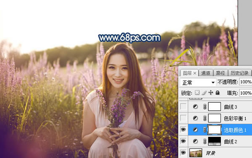Click adjustment icon of 选取颜色 1 layer

tap(195, 130)
